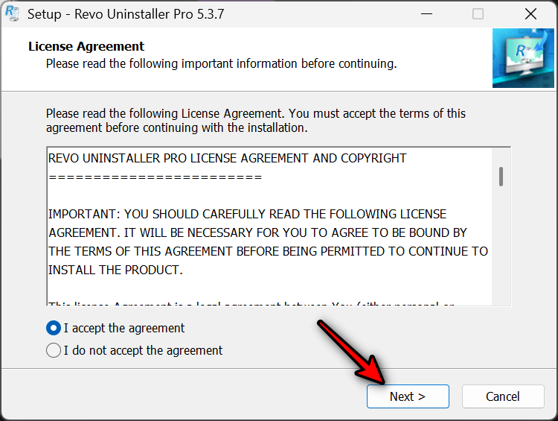Image resolution: width=558 pixels, height=421 pixels.
Task: Click "Please read the following important information" text
Action: pyautogui.click(x=222, y=64)
